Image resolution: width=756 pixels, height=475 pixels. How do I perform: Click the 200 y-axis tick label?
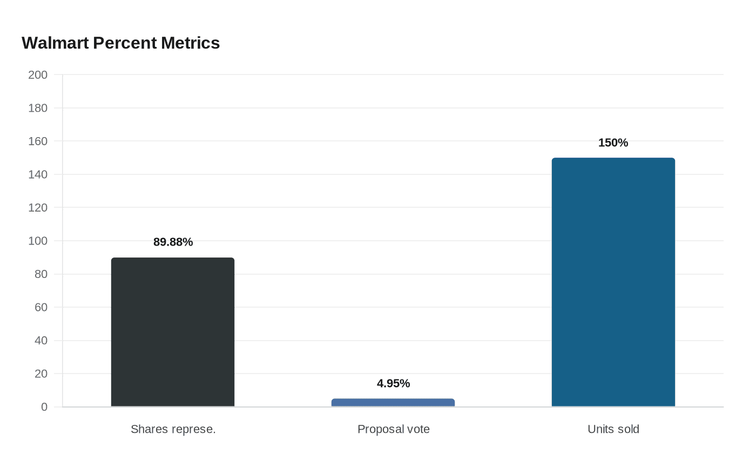coord(38,74)
